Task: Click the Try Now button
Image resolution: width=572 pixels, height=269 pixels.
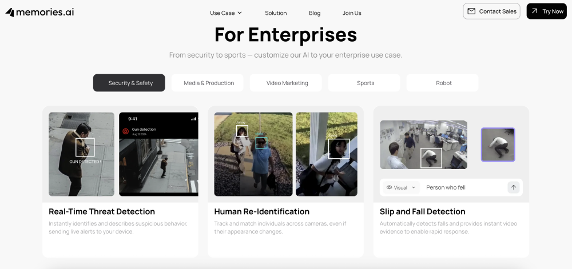Action: [546, 11]
